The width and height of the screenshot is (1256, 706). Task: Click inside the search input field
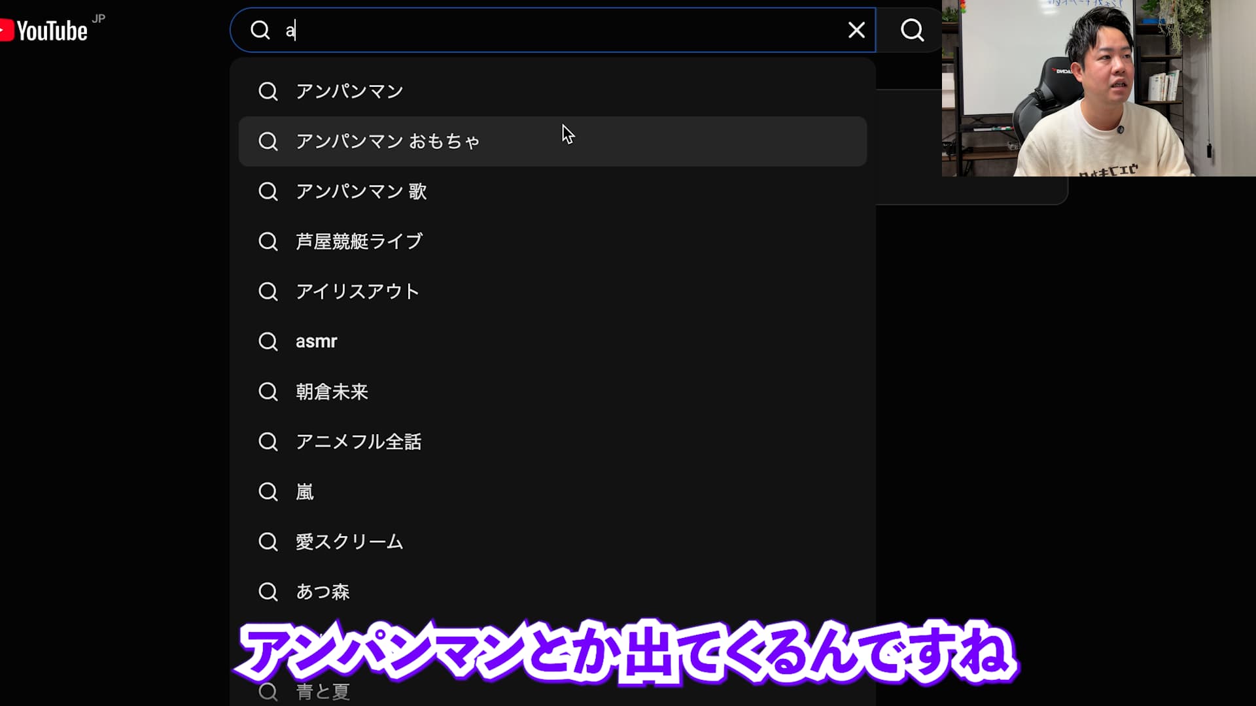click(x=556, y=30)
